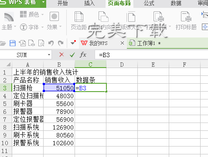Select column F header

coord(184,65)
